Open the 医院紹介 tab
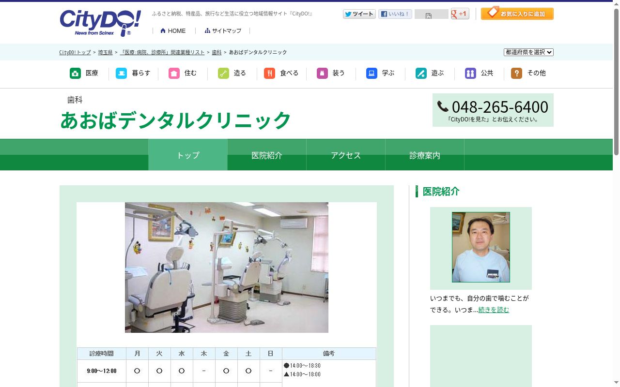Screen dimensions: 620x387 (x=267, y=155)
